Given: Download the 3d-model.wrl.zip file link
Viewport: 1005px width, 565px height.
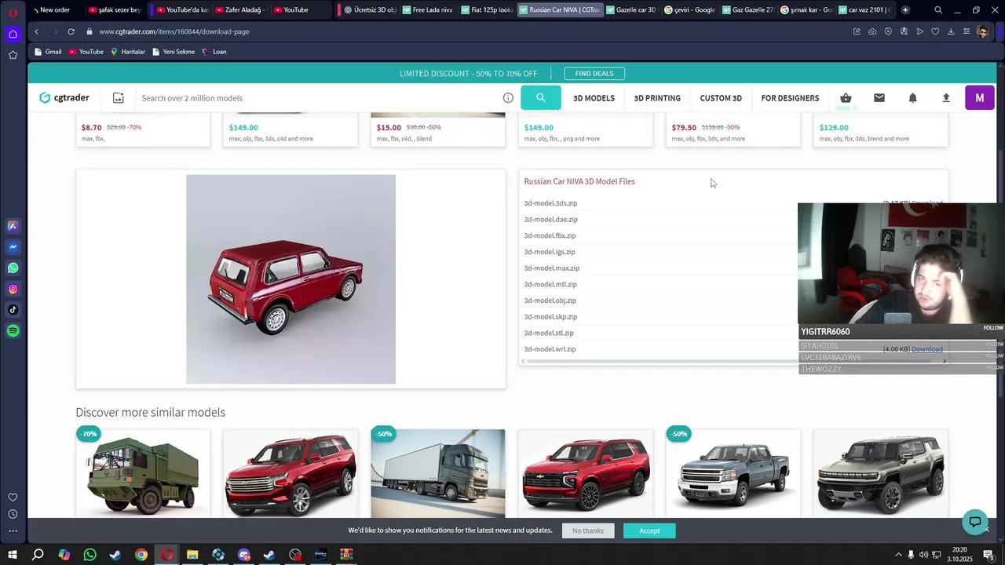Looking at the screenshot, I should click(926, 349).
